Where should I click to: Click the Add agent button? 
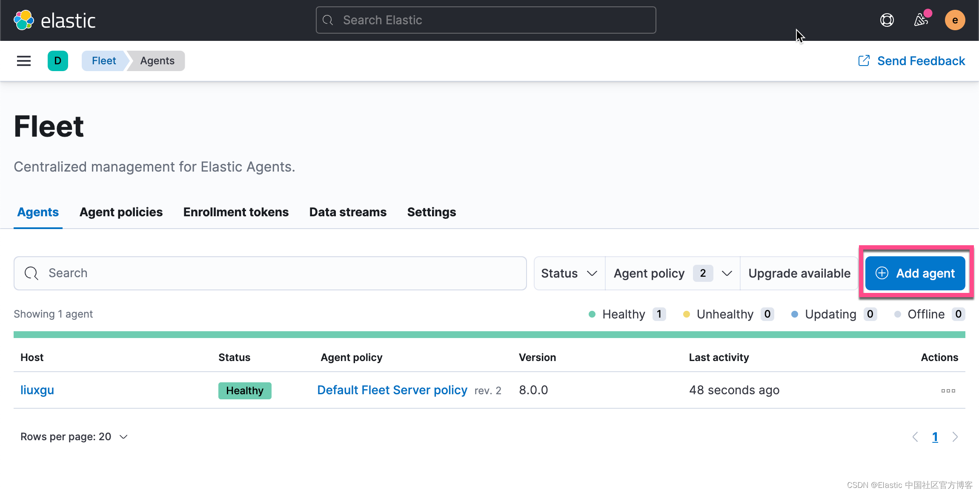915,273
